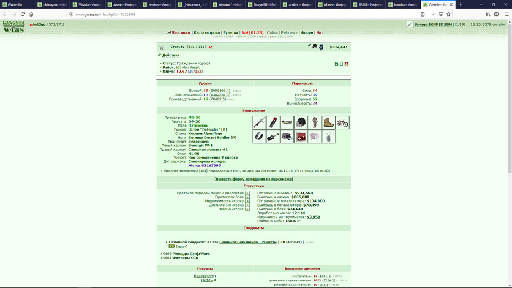The width and height of the screenshot is (512, 288).
Task: Open Рулетка menu item
Action: point(231,32)
